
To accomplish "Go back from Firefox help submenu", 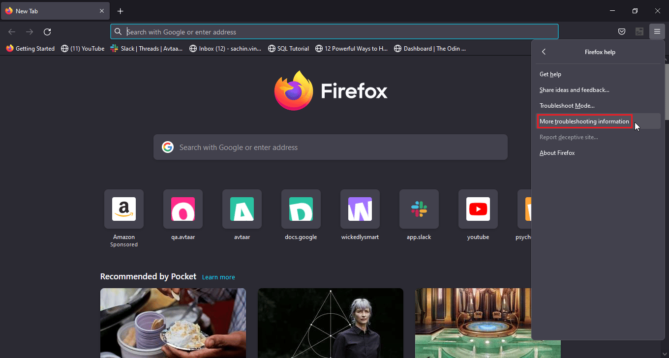I will tap(544, 52).
